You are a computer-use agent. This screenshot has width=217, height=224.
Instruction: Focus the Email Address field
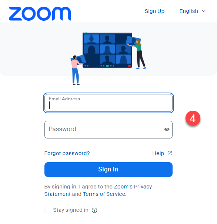[108, 103]
